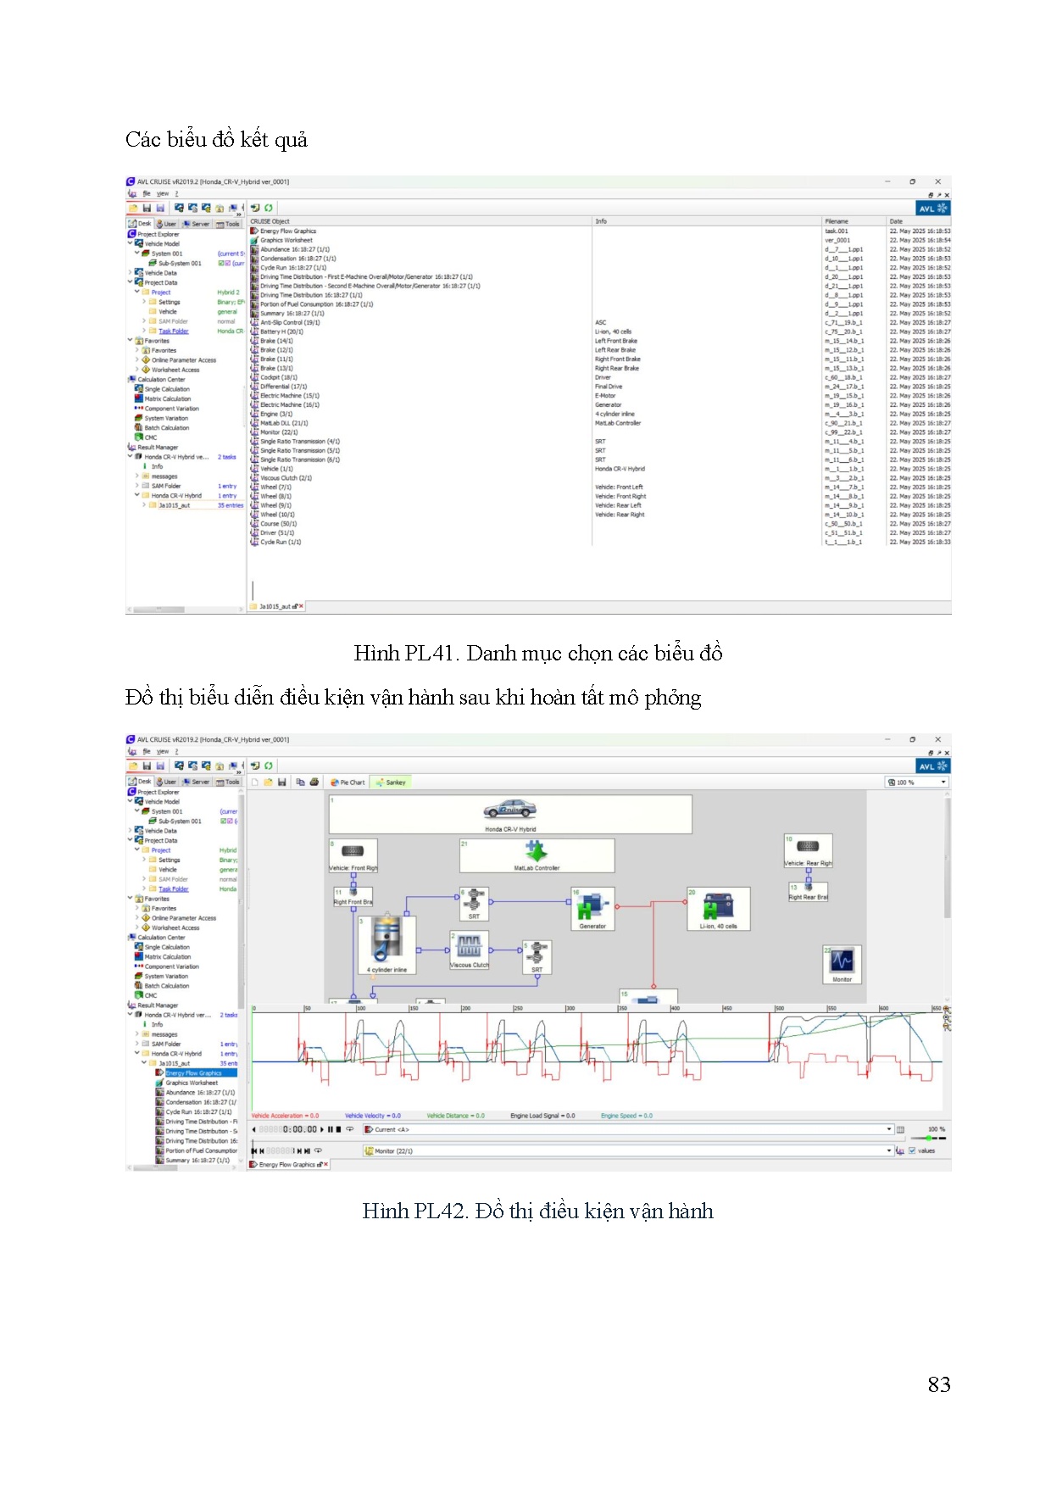Screen dimensions: 1051x1487
Task: Click the print icon in the energy flow toolbar
Action: (314, 782)
